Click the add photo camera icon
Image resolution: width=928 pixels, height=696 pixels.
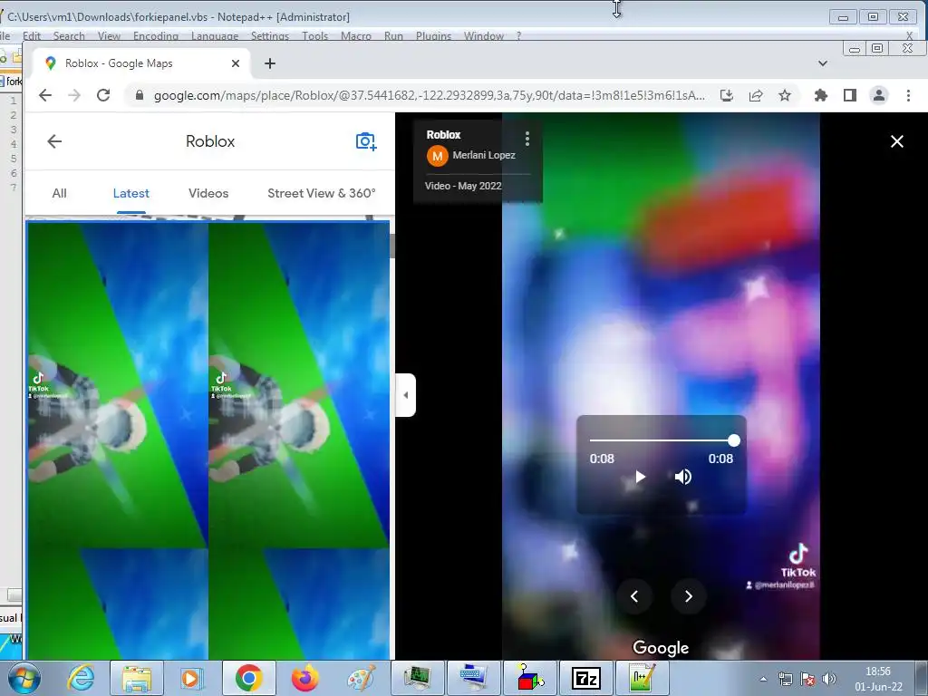pos(366,141)
